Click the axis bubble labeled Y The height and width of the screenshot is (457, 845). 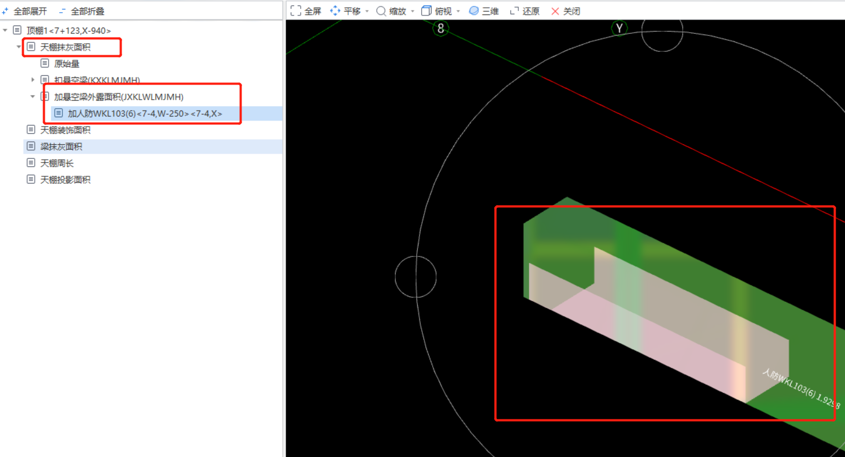pos(619,28)
